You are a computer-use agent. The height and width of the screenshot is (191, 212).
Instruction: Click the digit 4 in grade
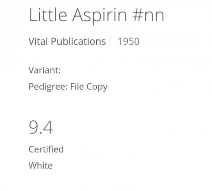[x=48, y=127]
